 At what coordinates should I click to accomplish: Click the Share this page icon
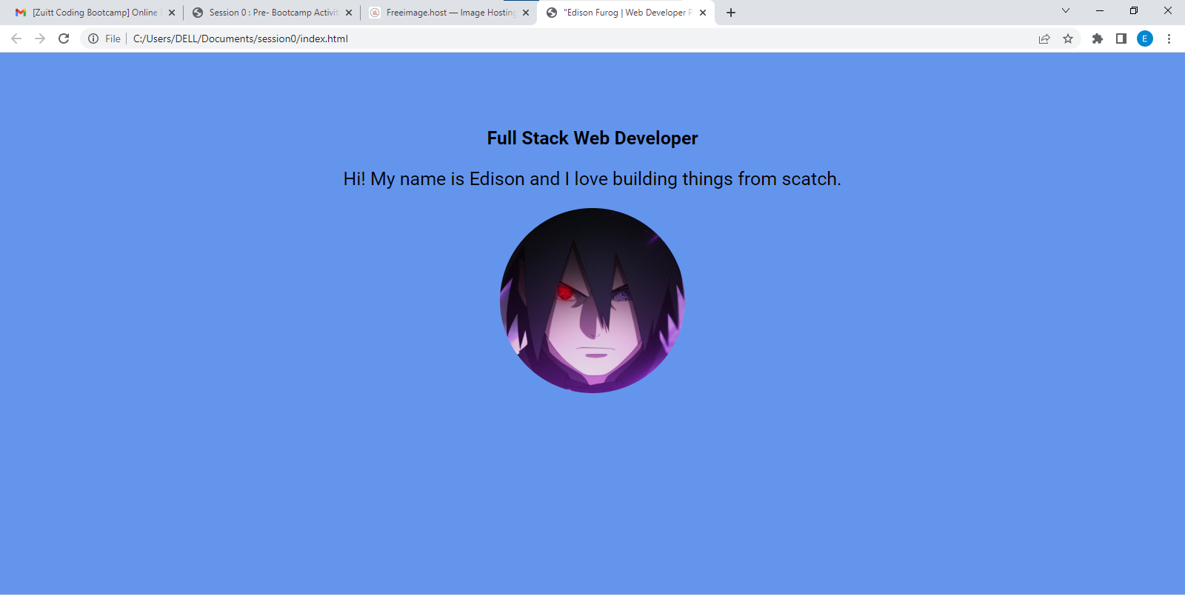pos(1044,38)
